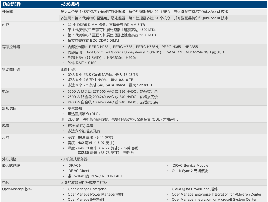Click the 正面托架 heading
This screenshot has width=268, height=202.
(68, 69)
